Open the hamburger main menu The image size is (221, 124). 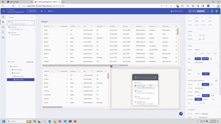(4, 11)
